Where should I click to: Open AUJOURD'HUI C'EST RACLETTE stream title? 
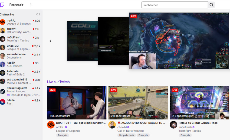tap(141, 123)
